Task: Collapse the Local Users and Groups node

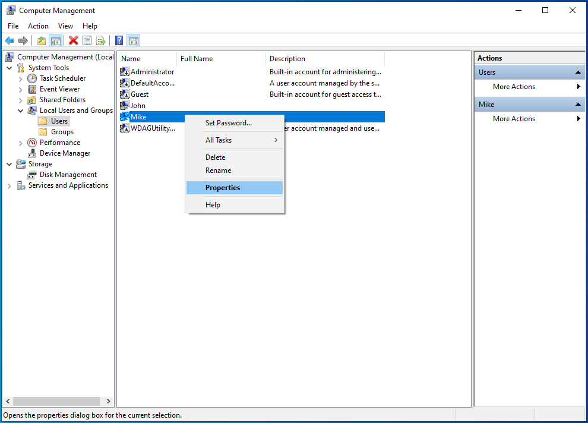Action: click(x=21, y=111)
